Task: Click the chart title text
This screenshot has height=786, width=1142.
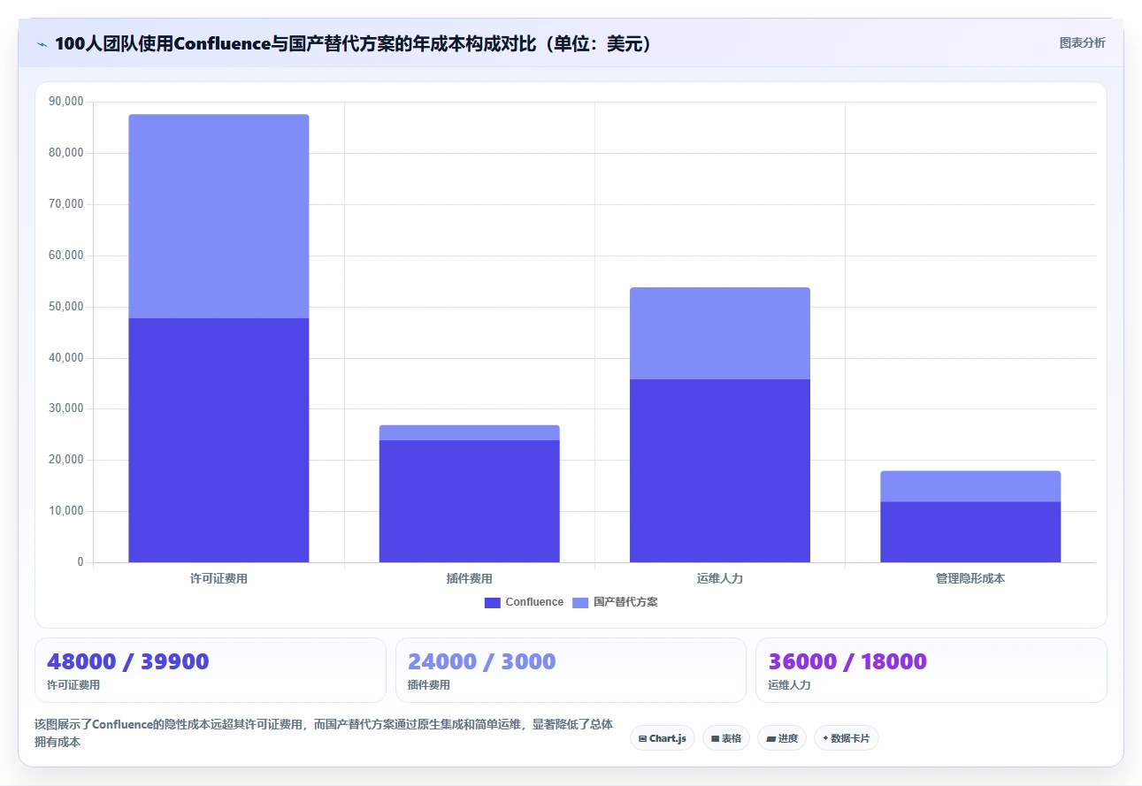Action: [x=356, y=43]
